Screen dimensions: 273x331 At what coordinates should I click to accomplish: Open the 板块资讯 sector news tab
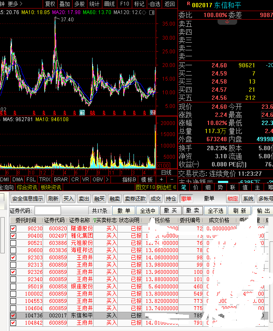51,187
